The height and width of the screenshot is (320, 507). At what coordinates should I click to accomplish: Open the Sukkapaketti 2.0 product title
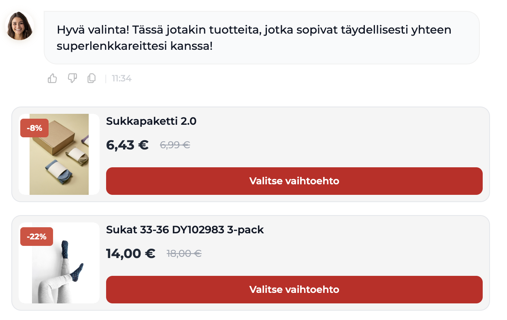151,121
